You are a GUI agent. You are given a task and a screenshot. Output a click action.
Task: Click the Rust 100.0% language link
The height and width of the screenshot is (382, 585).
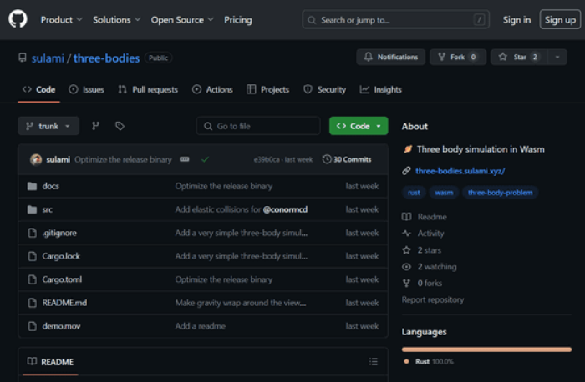coord(429,362)
